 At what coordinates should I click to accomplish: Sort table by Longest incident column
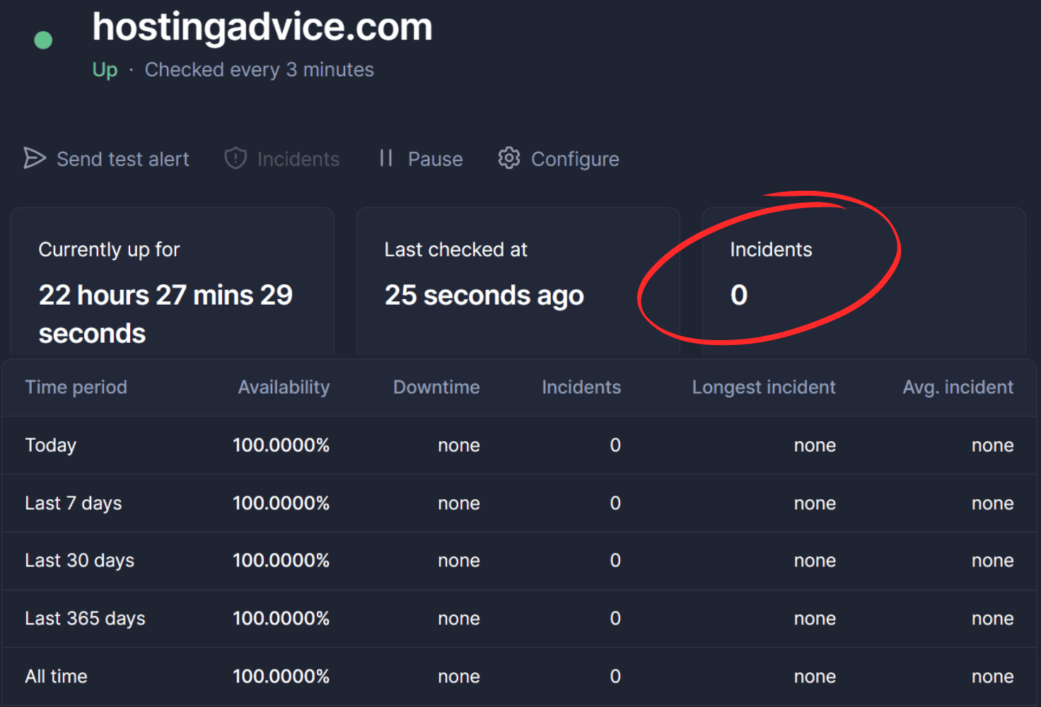click(x=764, y=387)
